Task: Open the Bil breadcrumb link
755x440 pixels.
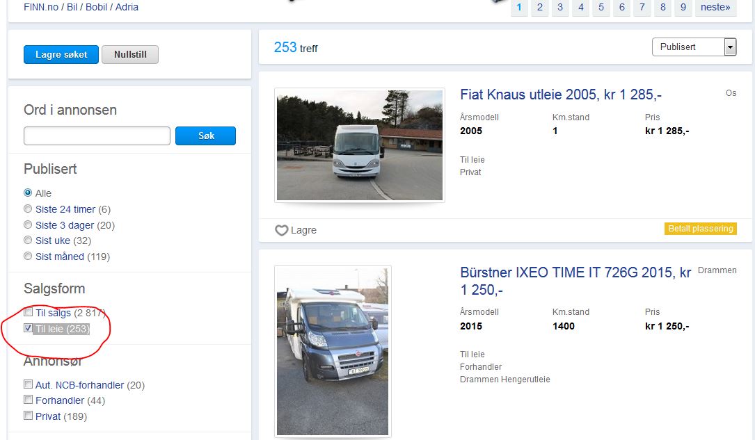Action: point(72,7)
